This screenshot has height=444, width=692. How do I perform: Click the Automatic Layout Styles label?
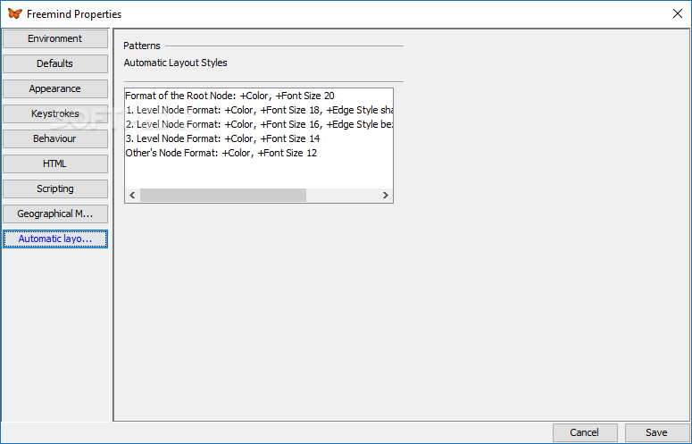(x=176, y=63)
